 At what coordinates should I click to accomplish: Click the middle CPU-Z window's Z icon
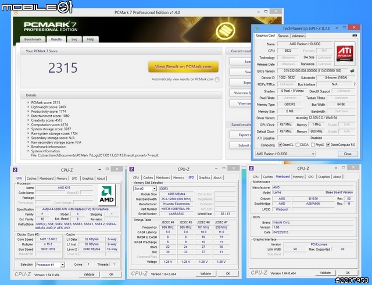[132, 169]
